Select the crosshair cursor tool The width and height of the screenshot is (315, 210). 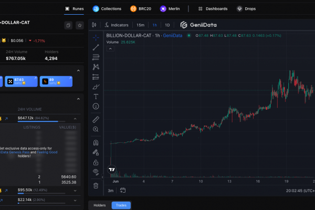click(x=96, y=37)
